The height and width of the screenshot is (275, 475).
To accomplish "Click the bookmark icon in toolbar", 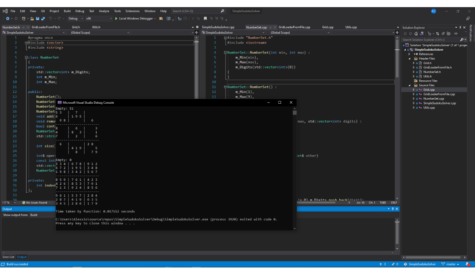I will pos(205,19).
